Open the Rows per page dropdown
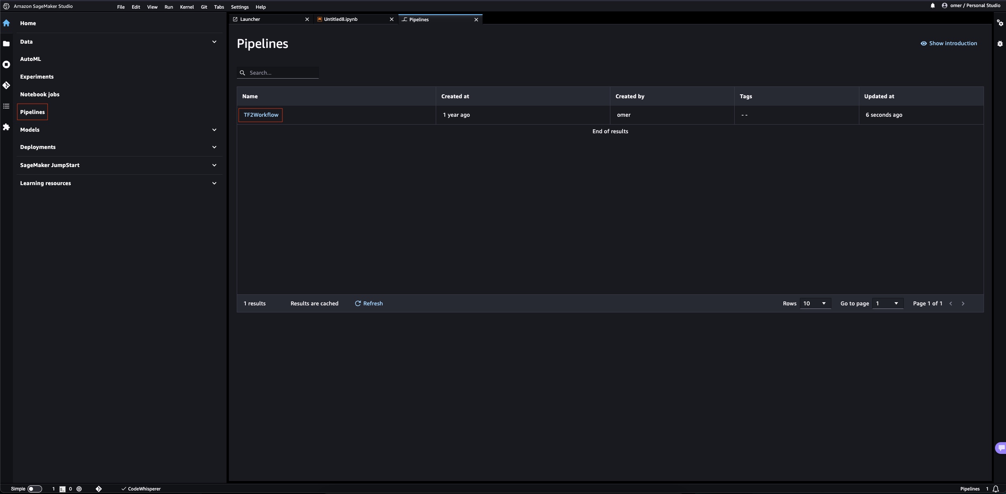The image size is (1006, 494). tap(815, 303)
